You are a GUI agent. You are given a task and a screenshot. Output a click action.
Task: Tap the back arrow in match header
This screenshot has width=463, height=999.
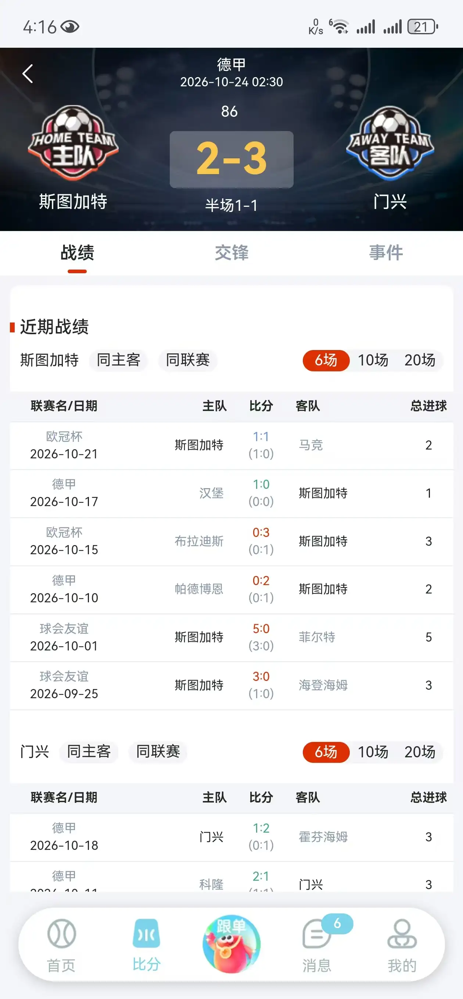coord(28,74)
